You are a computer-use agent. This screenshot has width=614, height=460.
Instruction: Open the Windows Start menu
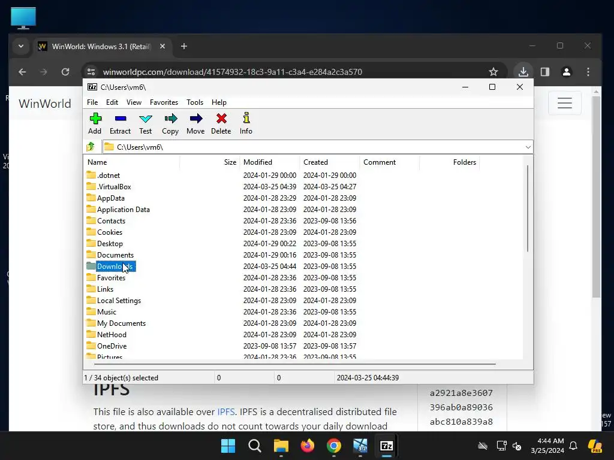click(x=228, y=446)
